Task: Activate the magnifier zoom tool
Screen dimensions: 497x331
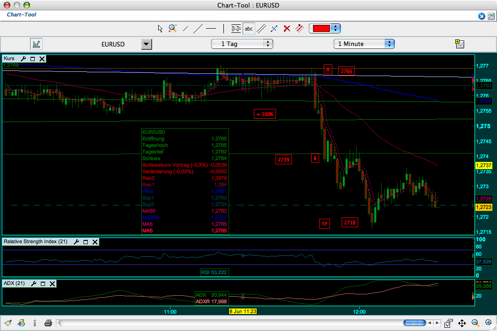Action: [x=173, y=29]
